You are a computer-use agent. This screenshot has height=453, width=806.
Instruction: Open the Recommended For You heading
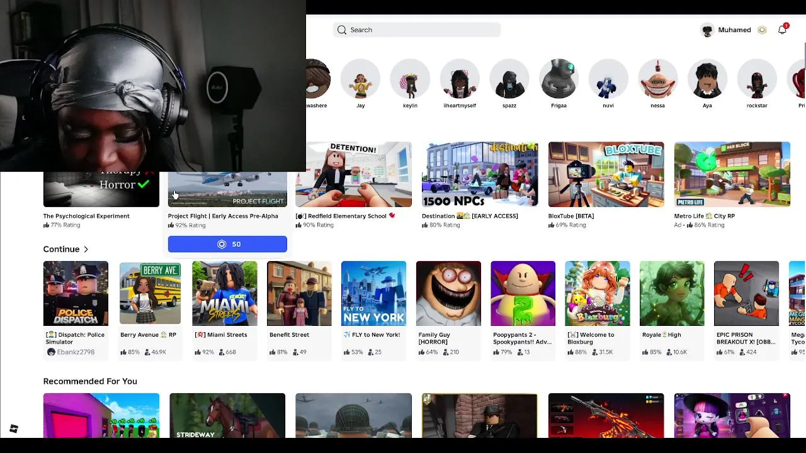(90, 381)
